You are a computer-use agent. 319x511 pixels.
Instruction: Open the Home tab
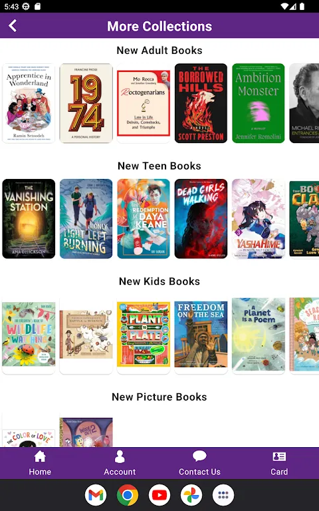click(x=40, y=463)
